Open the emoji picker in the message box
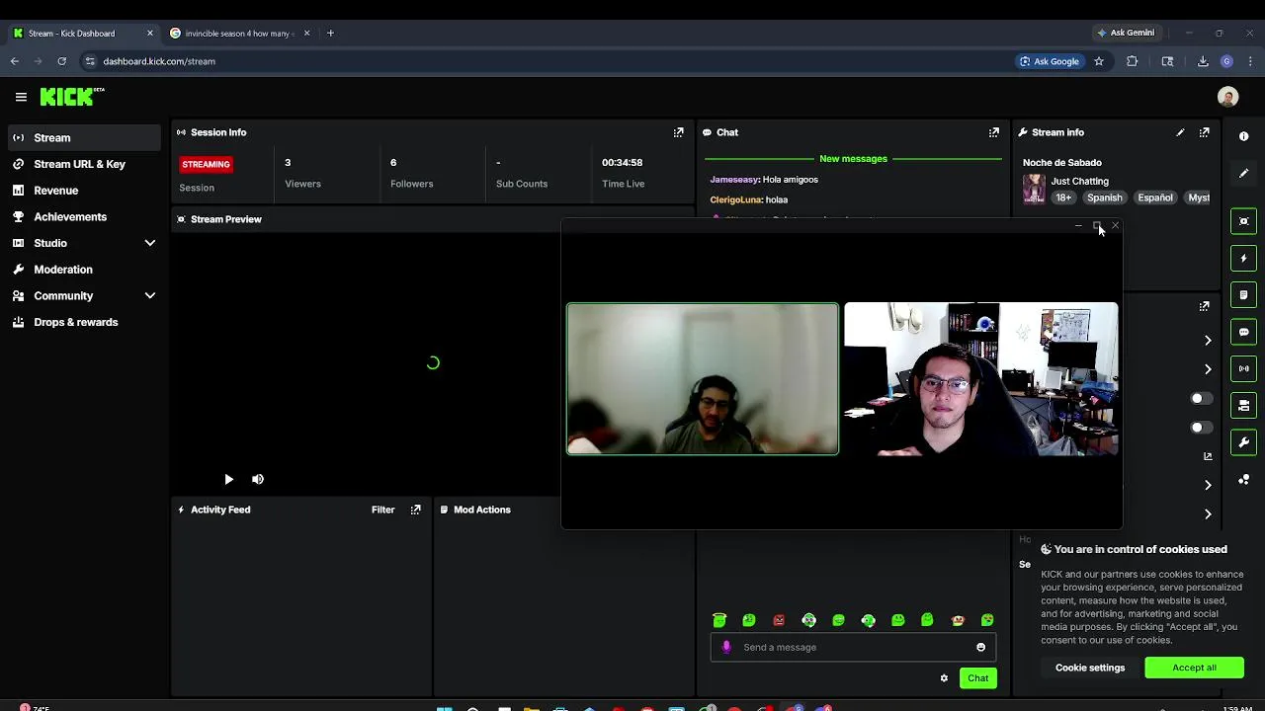 (980, 647)
